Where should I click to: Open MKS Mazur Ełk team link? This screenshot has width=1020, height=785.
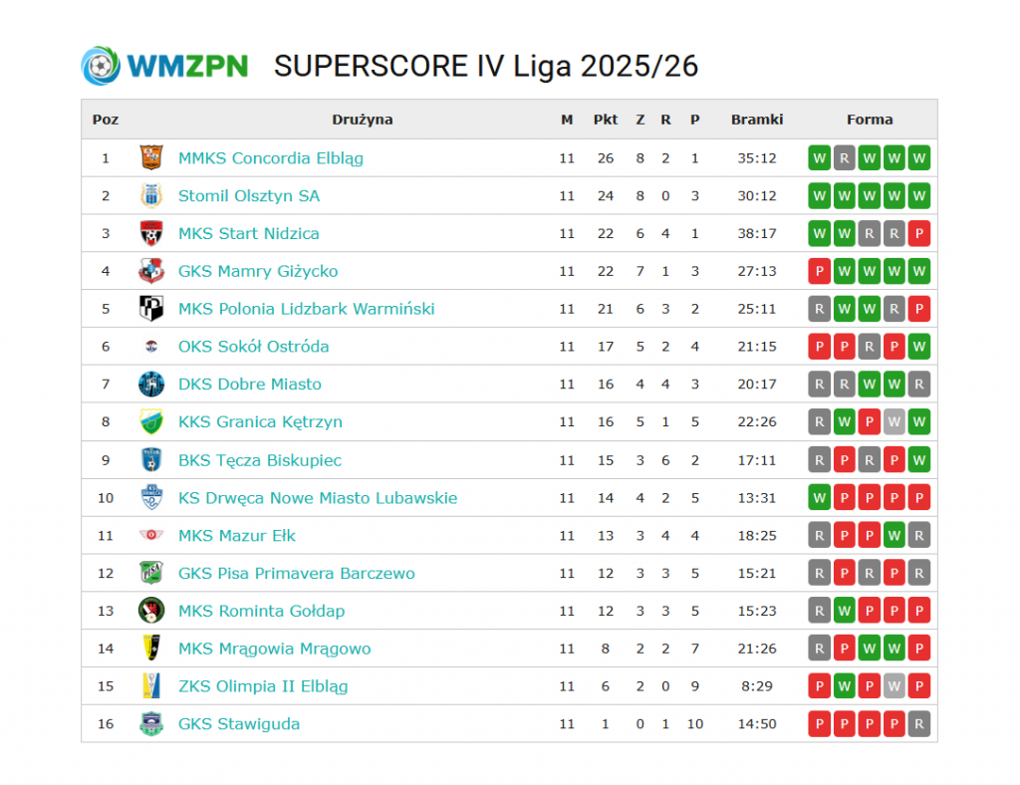[x=237, y=536]
